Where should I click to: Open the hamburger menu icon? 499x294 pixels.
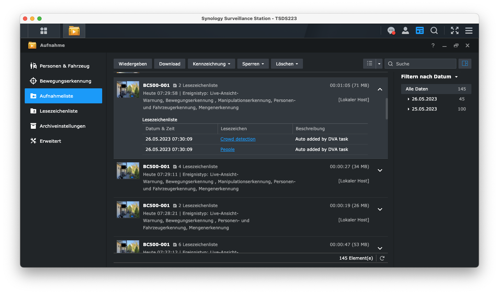pyautogui.click(x=469, y=31)
